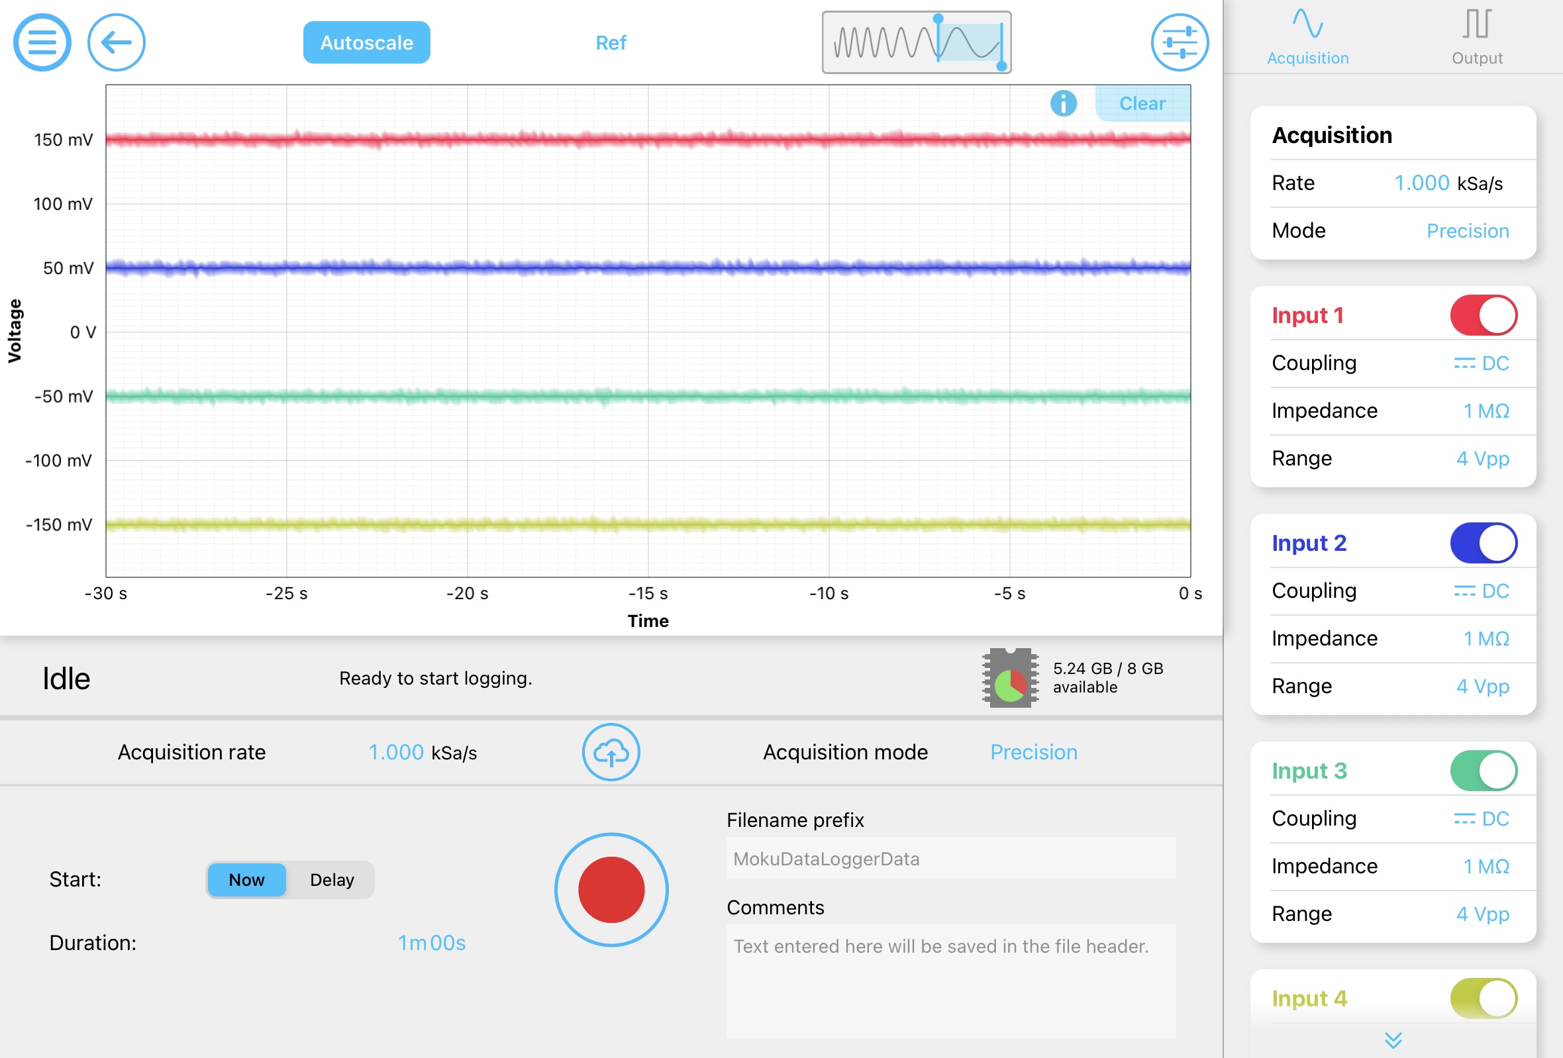Viewport: 1563px width, 1058px height.
Task: Click the hamburger menu icon
Action: click(x=42, y=42)
